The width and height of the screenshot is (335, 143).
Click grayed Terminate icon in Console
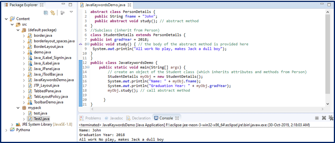pos(317,118)
